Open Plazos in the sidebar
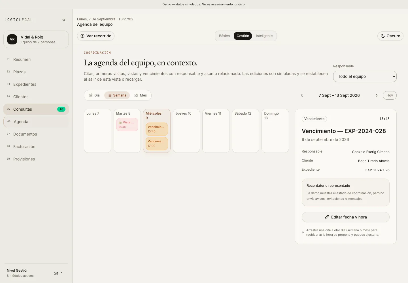 36,72
